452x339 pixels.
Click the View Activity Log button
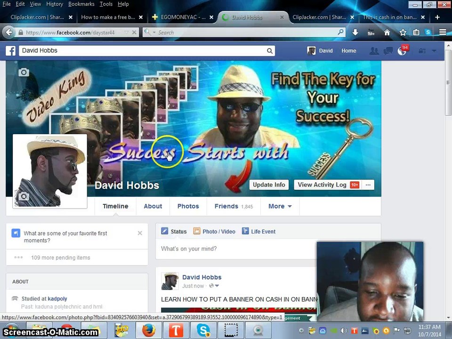coord(328,185)
